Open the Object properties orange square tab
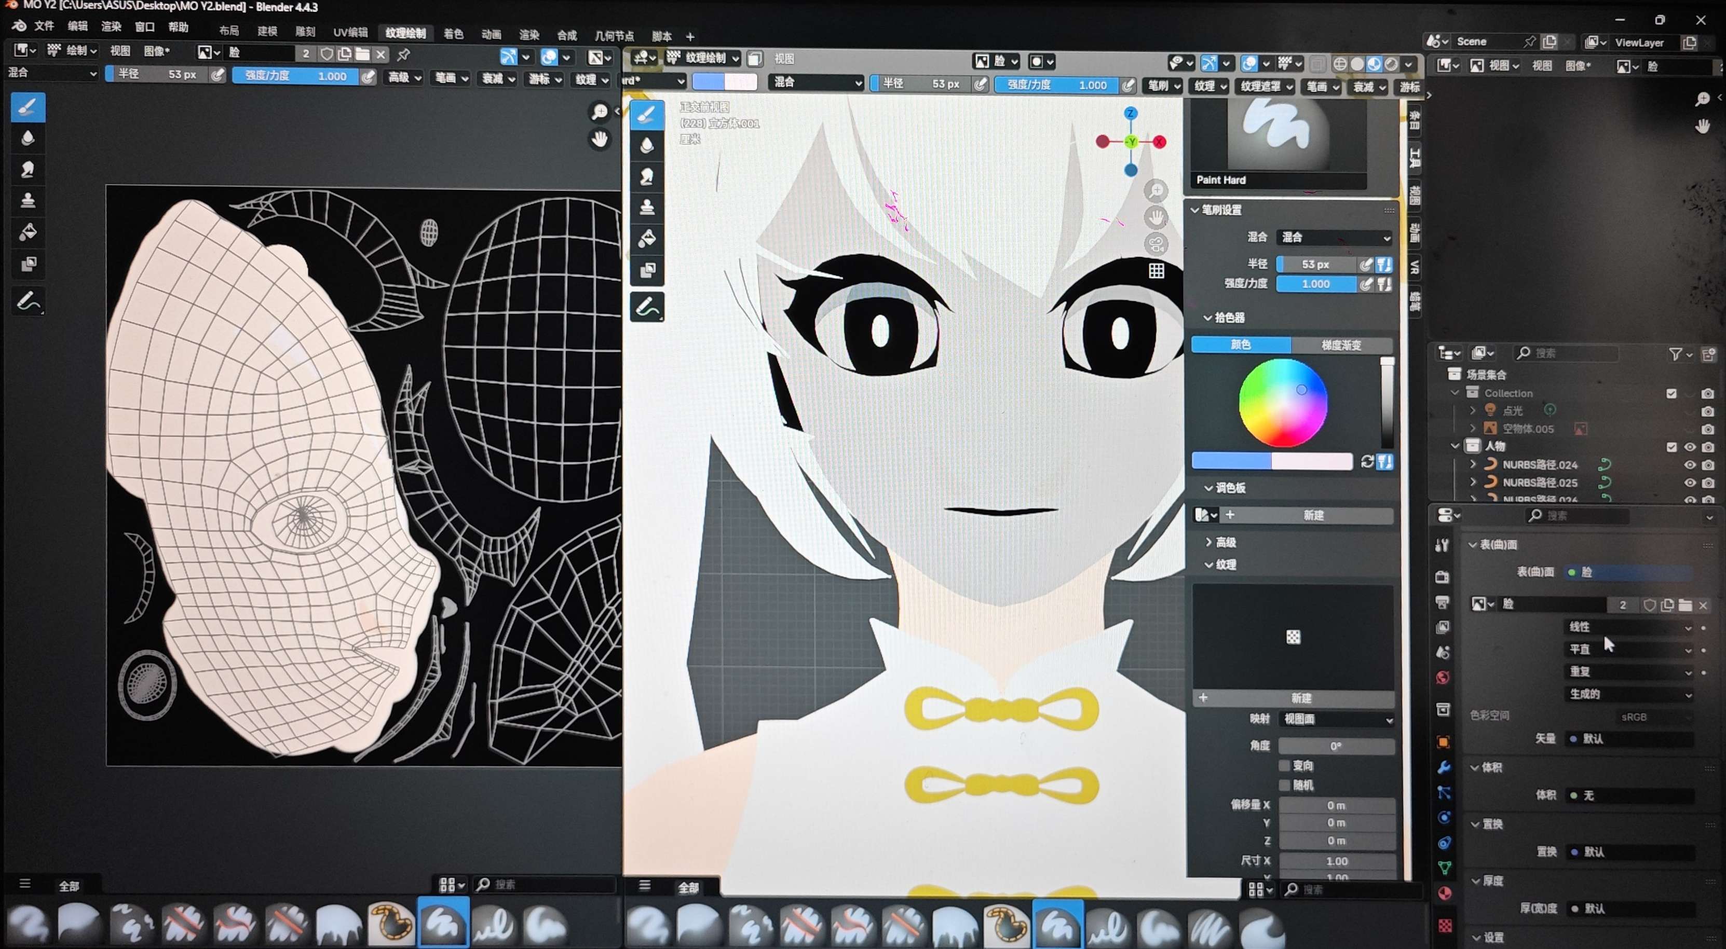The width and height of the screenshot is (1726, 949). click(x=1443, y=742)
